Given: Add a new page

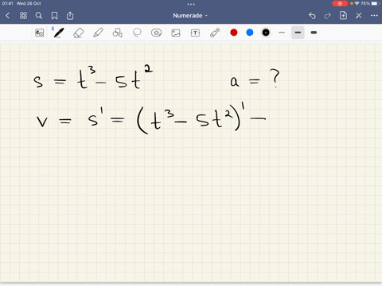Looking at the screenshot, I should (343, 16).
